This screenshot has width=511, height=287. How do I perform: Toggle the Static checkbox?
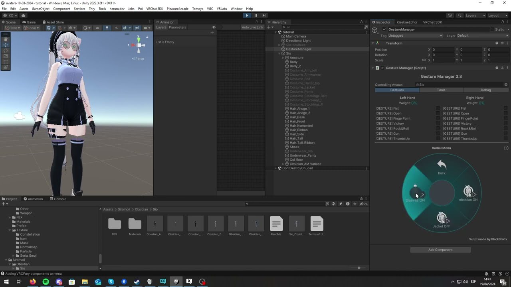(x=491, y=29)
